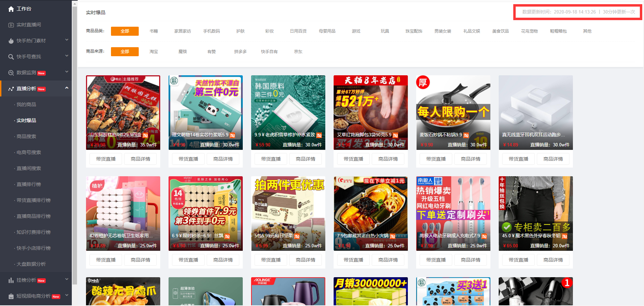Expand the 快手热门素材 menu arrow
644x306 pixels.
[x=67, y=40]
